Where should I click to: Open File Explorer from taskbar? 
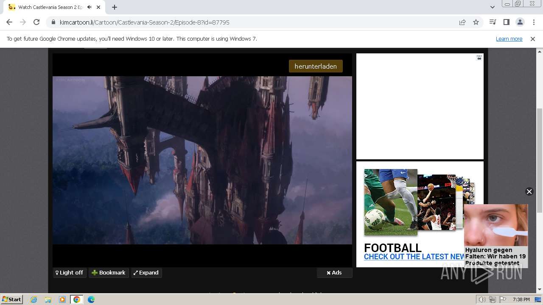point(48,299)
